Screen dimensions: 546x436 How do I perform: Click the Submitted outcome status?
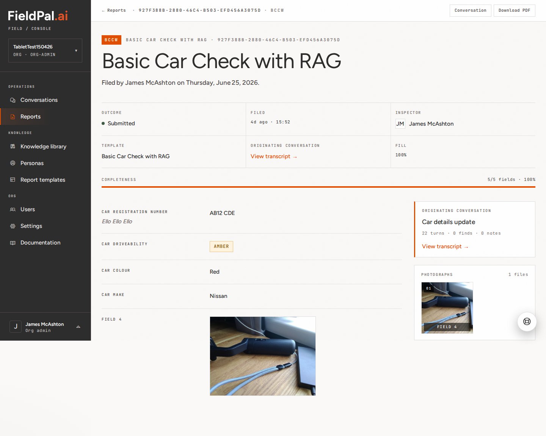118,123
